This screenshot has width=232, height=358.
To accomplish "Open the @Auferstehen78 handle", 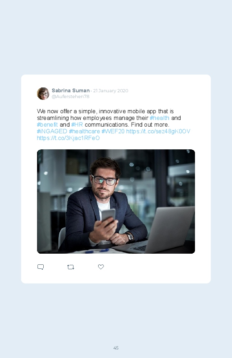I will pyautogui.click(x=70, y=96).
